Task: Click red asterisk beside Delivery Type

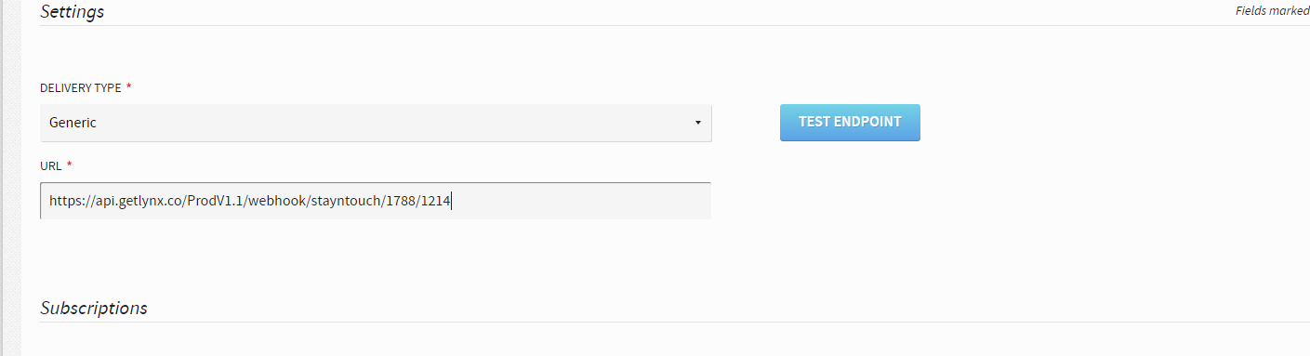Action: click(x=129, y=86)
